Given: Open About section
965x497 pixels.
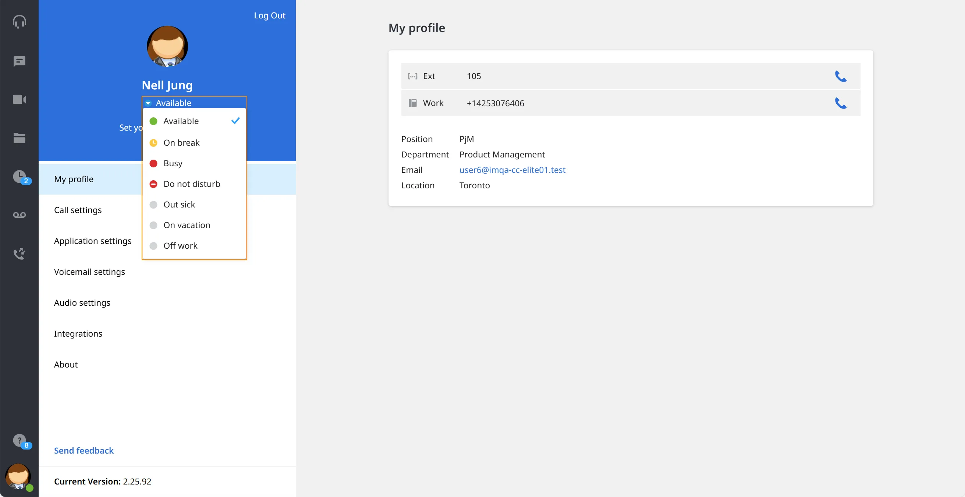Looking at the screenshot, I should 167,365.
